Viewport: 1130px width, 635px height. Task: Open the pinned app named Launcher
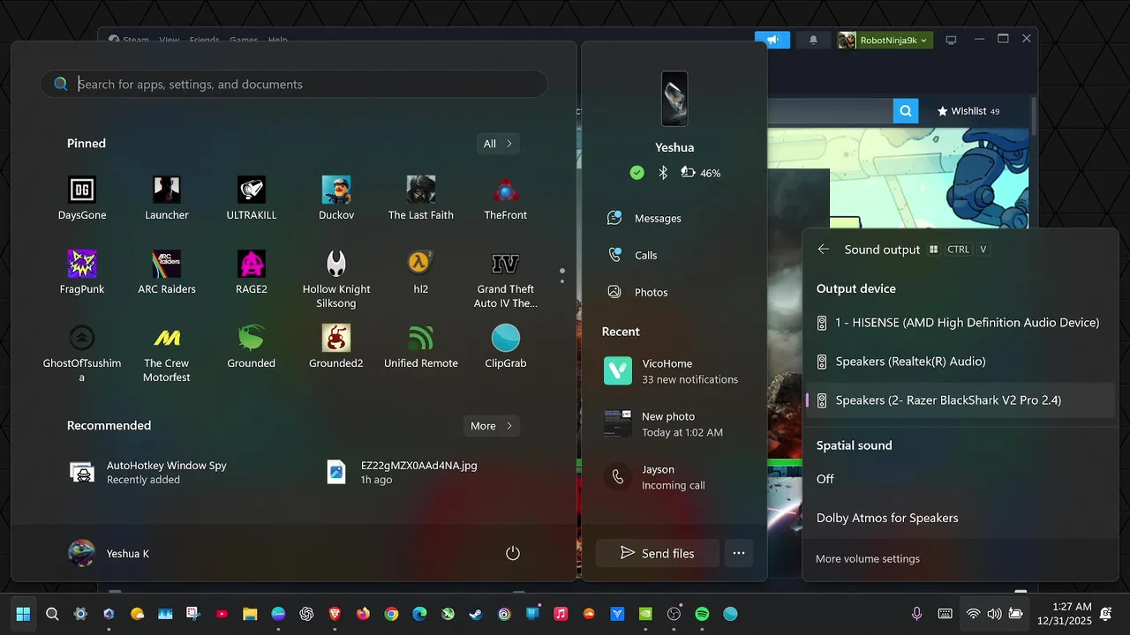[x=167, y=198]
